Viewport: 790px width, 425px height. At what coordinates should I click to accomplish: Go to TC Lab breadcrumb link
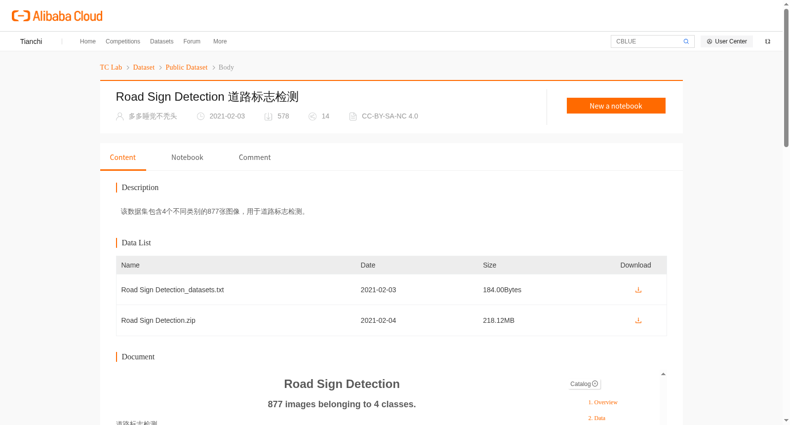[x=111, y=67]
